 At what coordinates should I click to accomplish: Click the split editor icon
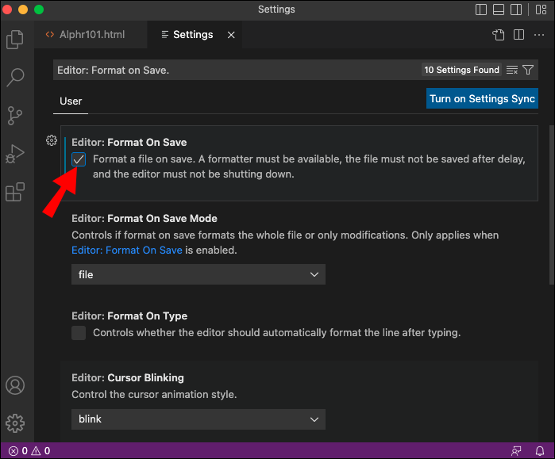[x=518, y=35]
